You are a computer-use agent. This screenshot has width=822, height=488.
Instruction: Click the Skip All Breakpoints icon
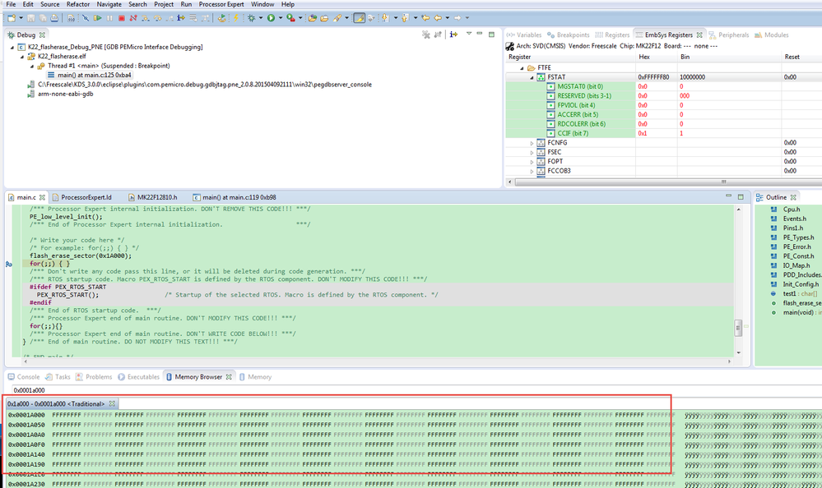click(x=86, y=18)
